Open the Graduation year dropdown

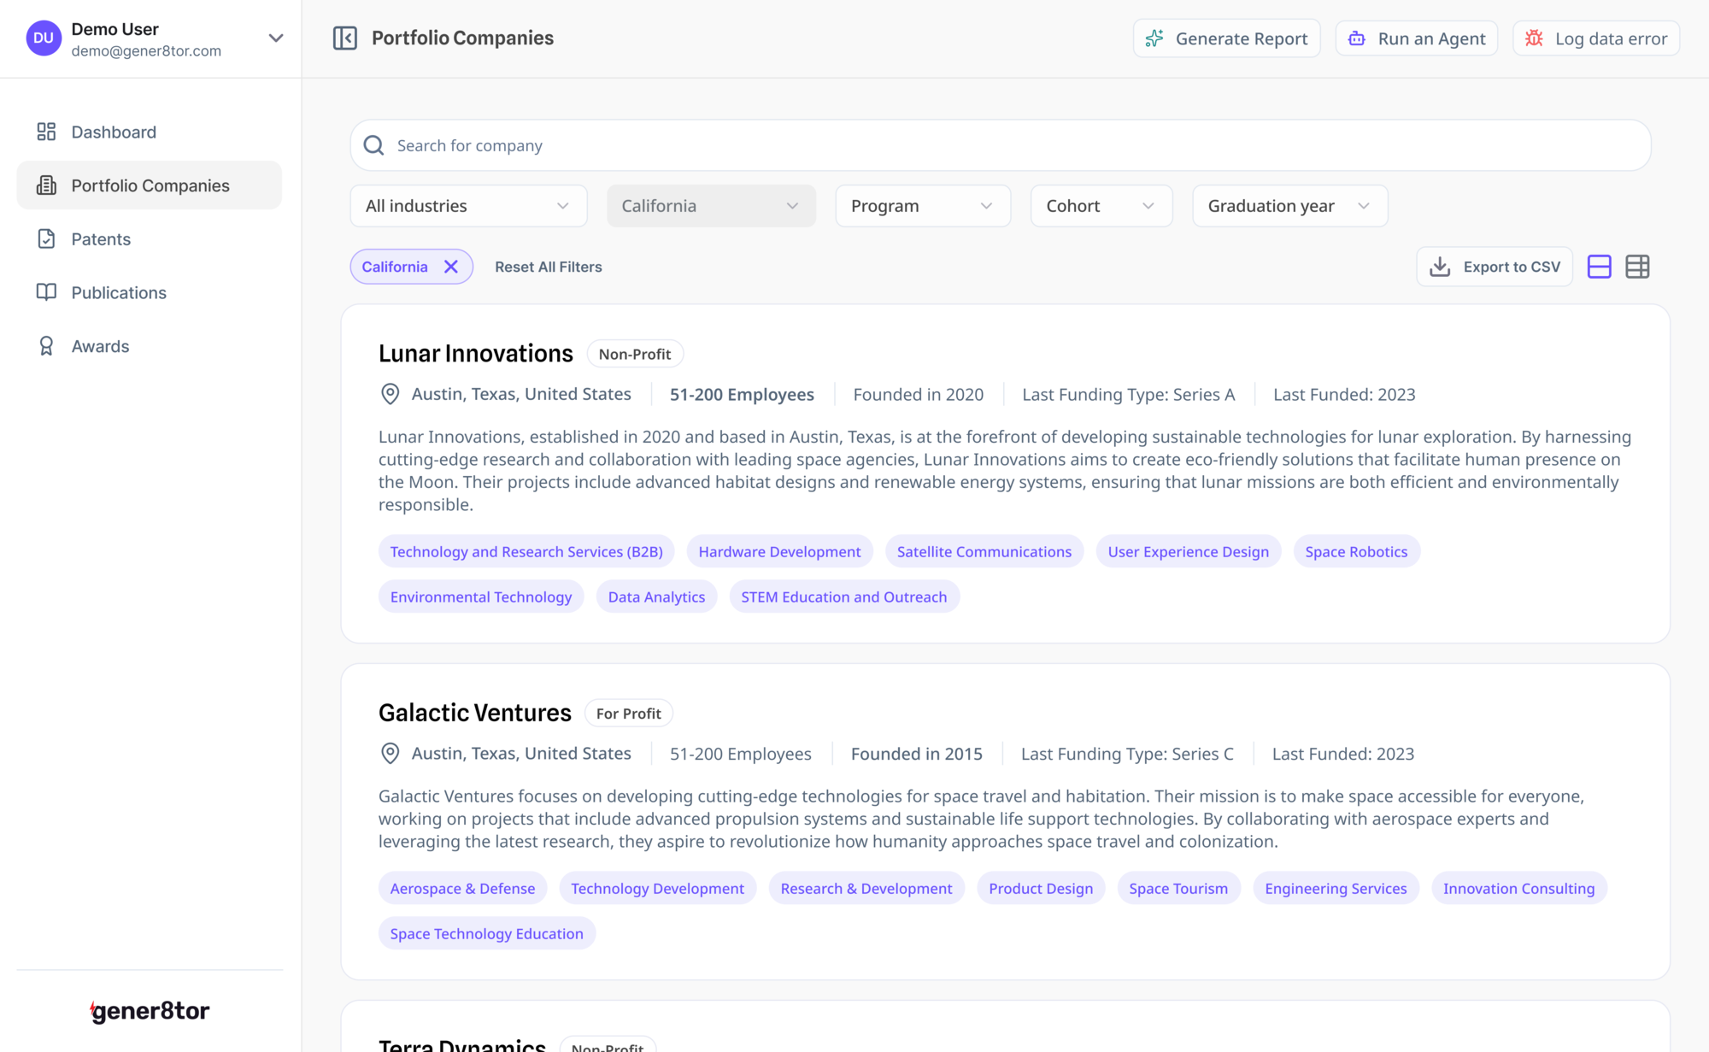tap(1289, 206)
